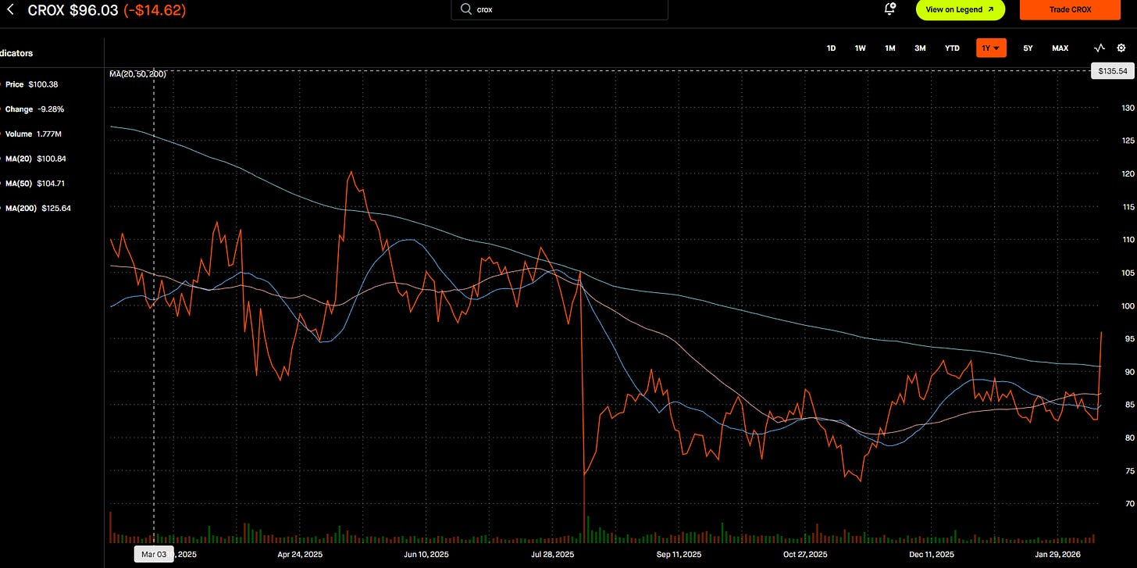The width and height of the screenshot is (1137, 568).
Task: Open the chart type line icon
Action: (1100, 48)
